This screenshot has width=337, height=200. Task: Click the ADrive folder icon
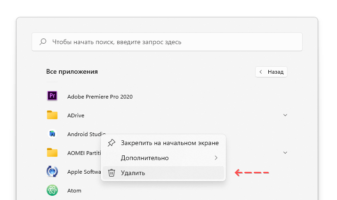tap(52, 115)
